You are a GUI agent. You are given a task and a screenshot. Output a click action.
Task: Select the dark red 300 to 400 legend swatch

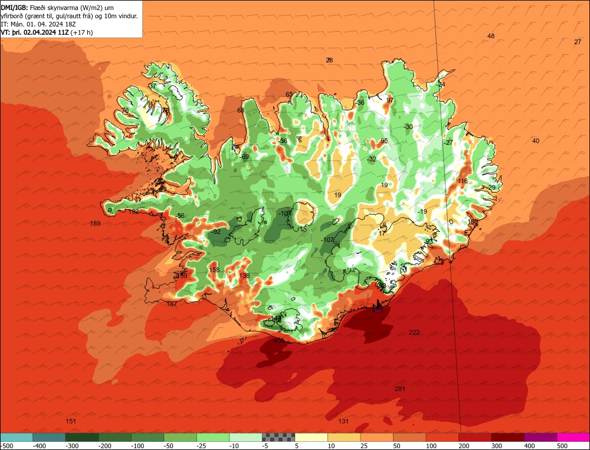click(x=507, y=437)
